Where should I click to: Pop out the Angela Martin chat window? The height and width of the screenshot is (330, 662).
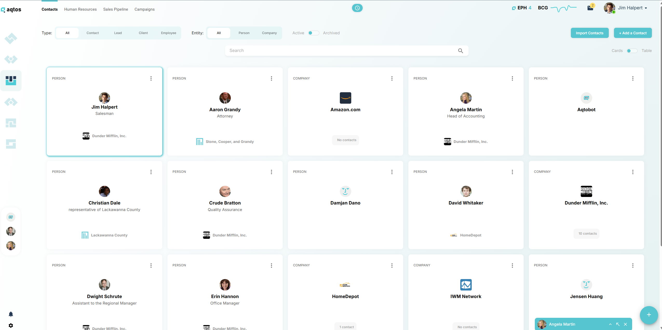coord(618,324)
